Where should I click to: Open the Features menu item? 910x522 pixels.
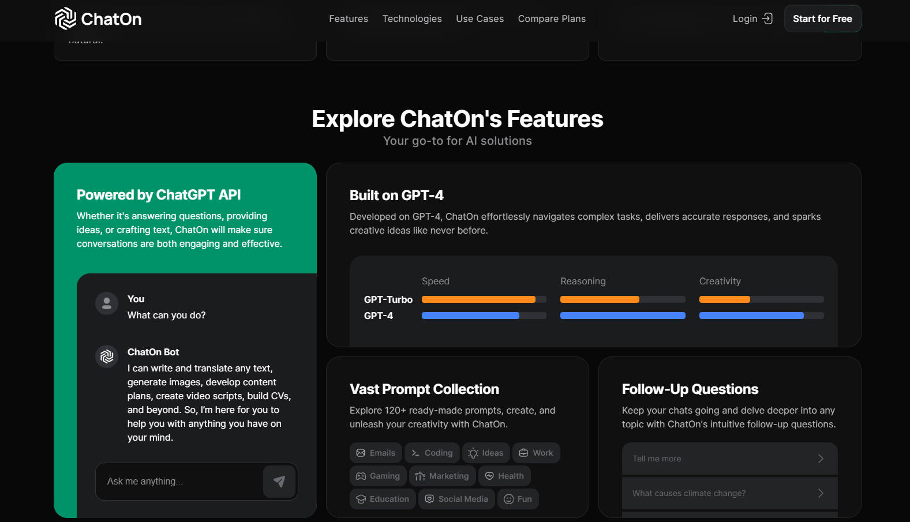click(349, 18)
